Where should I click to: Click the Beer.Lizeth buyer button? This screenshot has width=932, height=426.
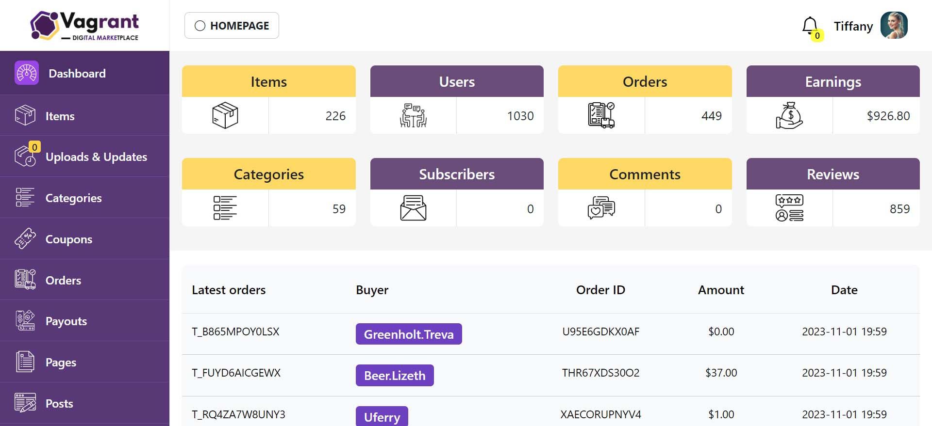(x=395, y=375)
